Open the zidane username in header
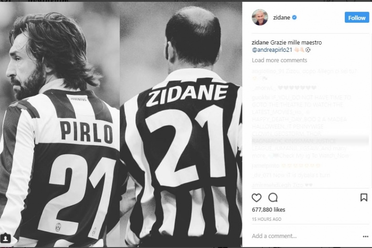This screenshot has height=248, width=372. 282,17
